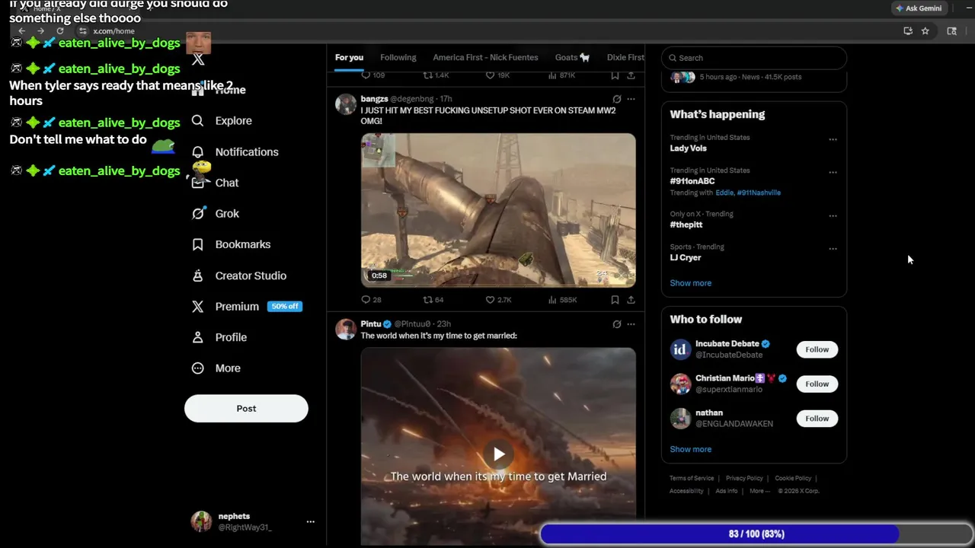Open the Lady Vols trend

coord(688,148)
